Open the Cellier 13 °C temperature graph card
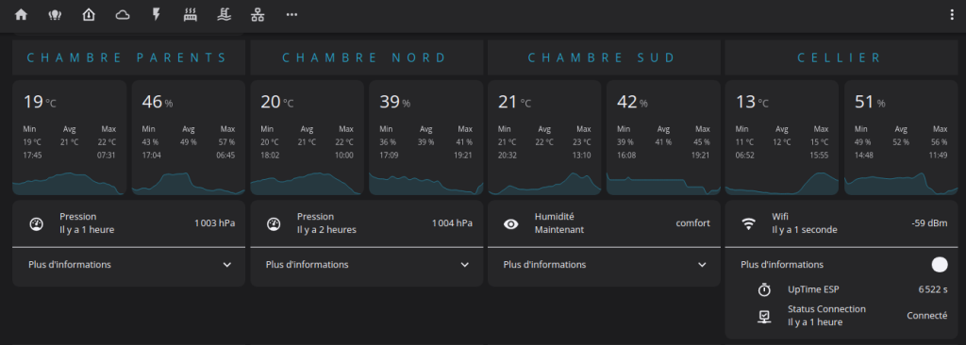Screen dimensions: 966x345 tap(782, 138)
